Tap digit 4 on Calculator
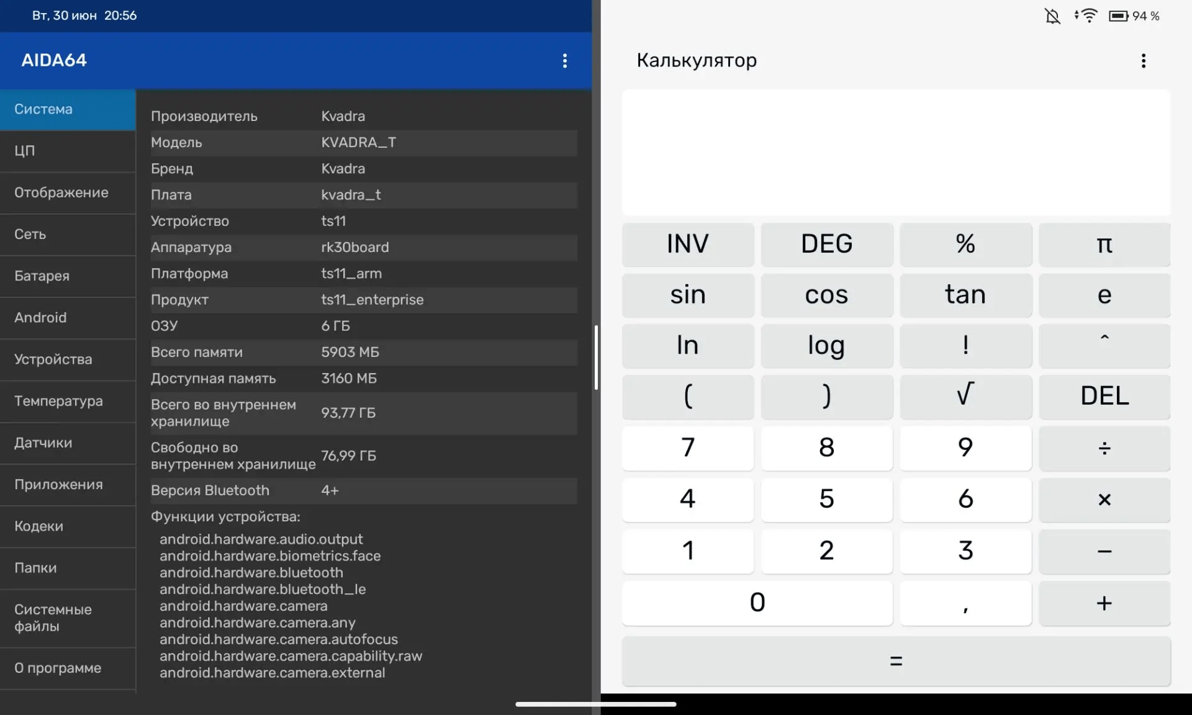The image size is (1192, 715). pos(688,499)
